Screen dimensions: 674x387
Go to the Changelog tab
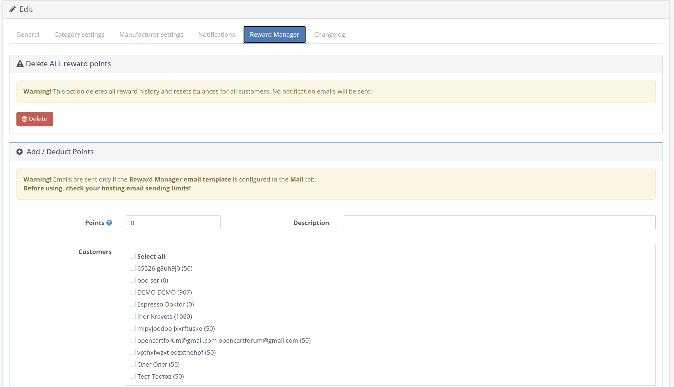click(329, 35)
